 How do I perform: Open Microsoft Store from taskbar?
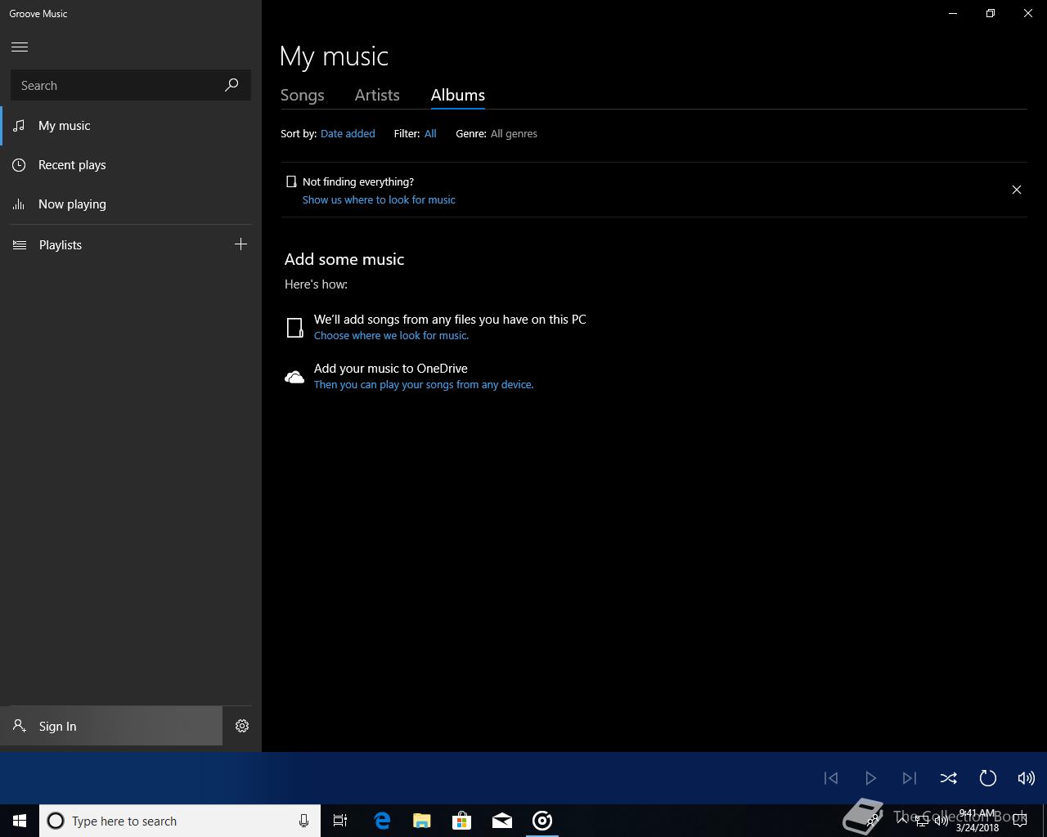point(462,821)
